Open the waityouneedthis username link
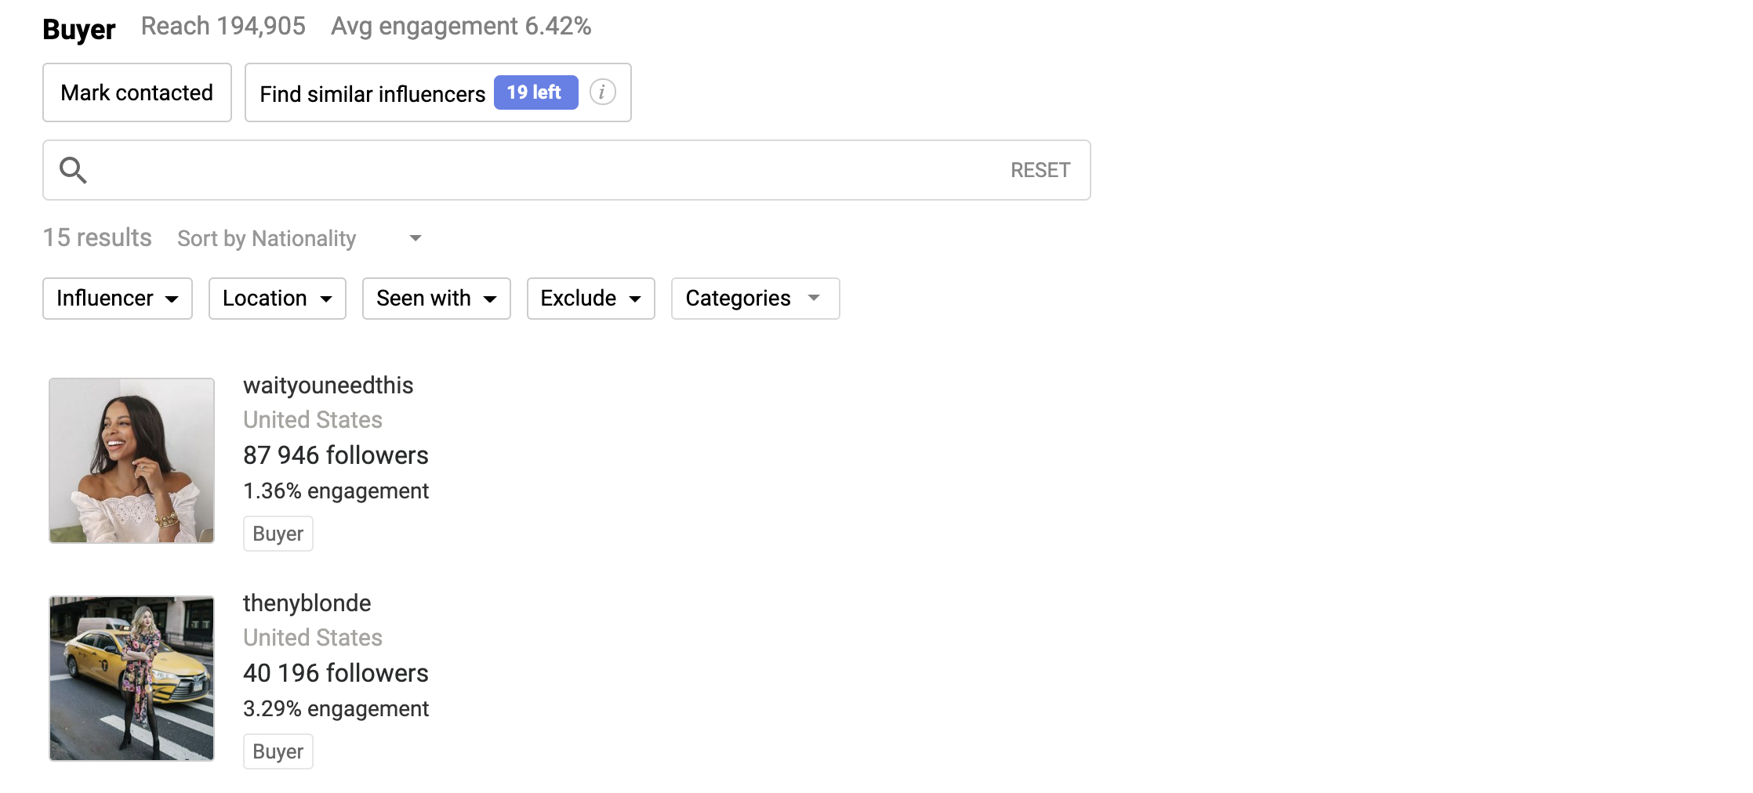The height and width of the screenshot is (793, 1753). (328, 386)
